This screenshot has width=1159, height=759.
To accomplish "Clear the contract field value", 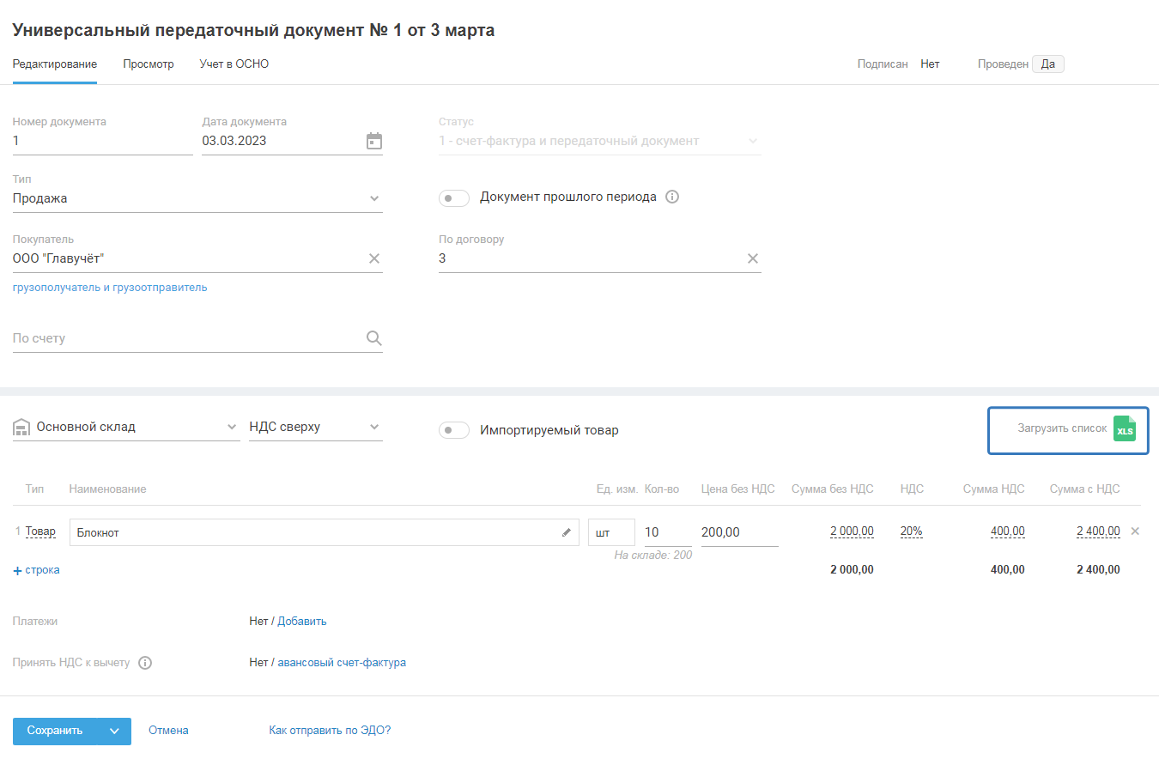I will (x=752, y=258).
